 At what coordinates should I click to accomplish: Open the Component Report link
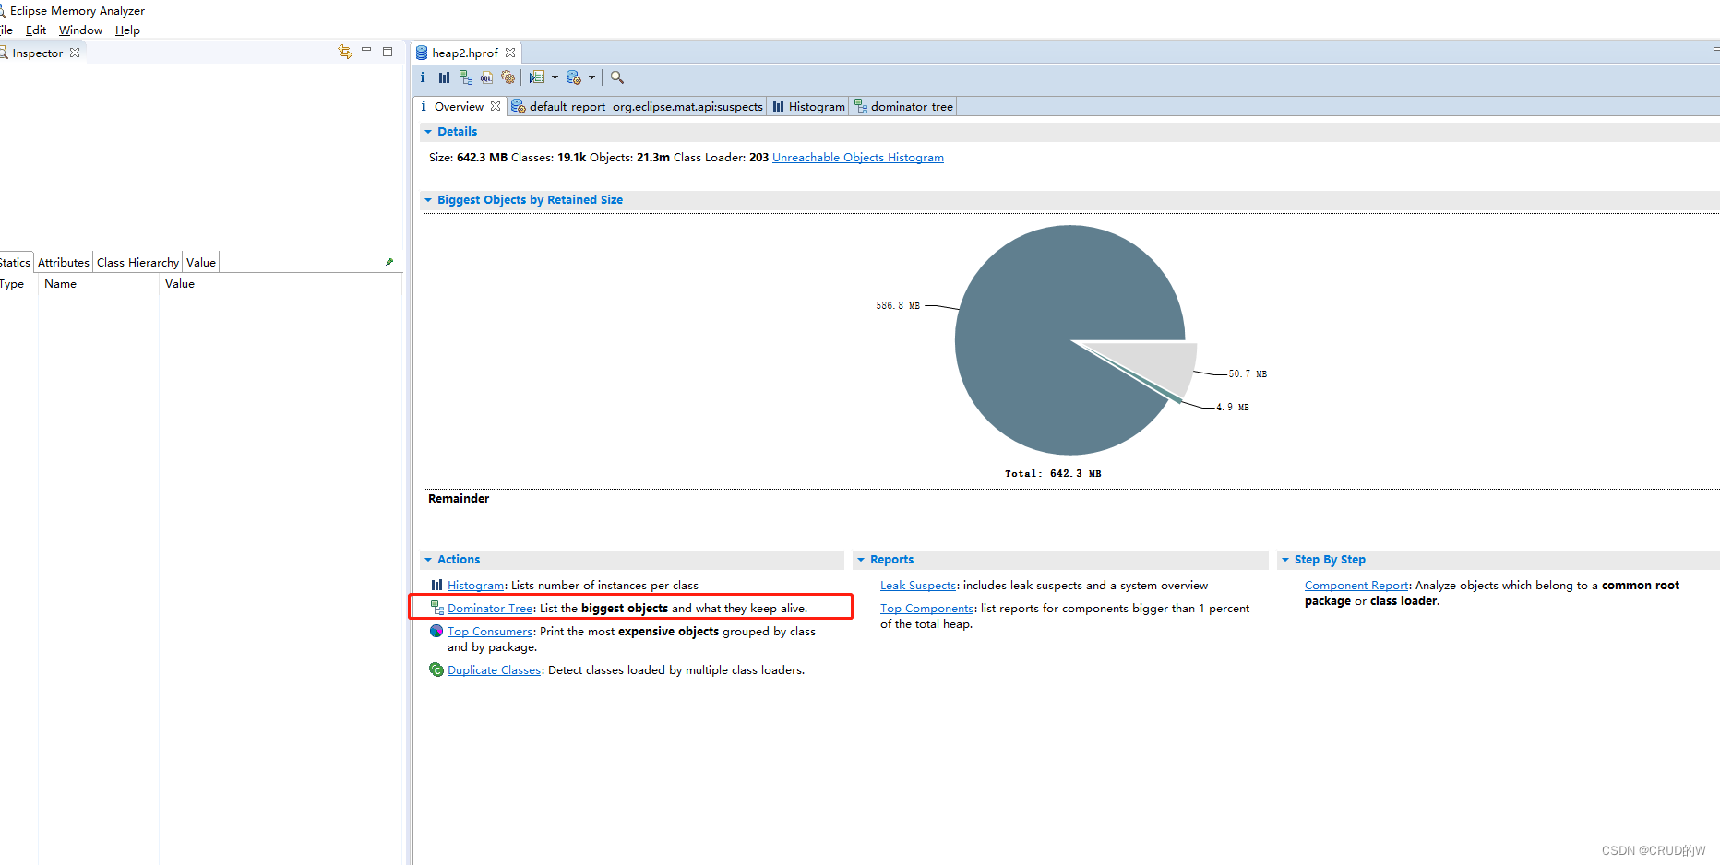(1356, 586)
